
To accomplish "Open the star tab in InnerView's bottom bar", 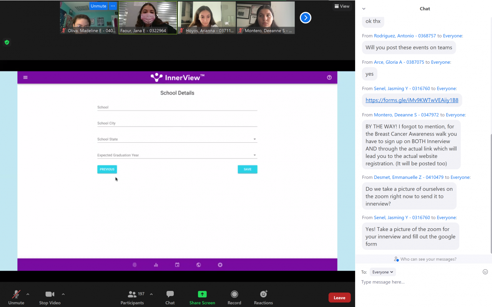I will pyautogui.click(x=220, y=265).
